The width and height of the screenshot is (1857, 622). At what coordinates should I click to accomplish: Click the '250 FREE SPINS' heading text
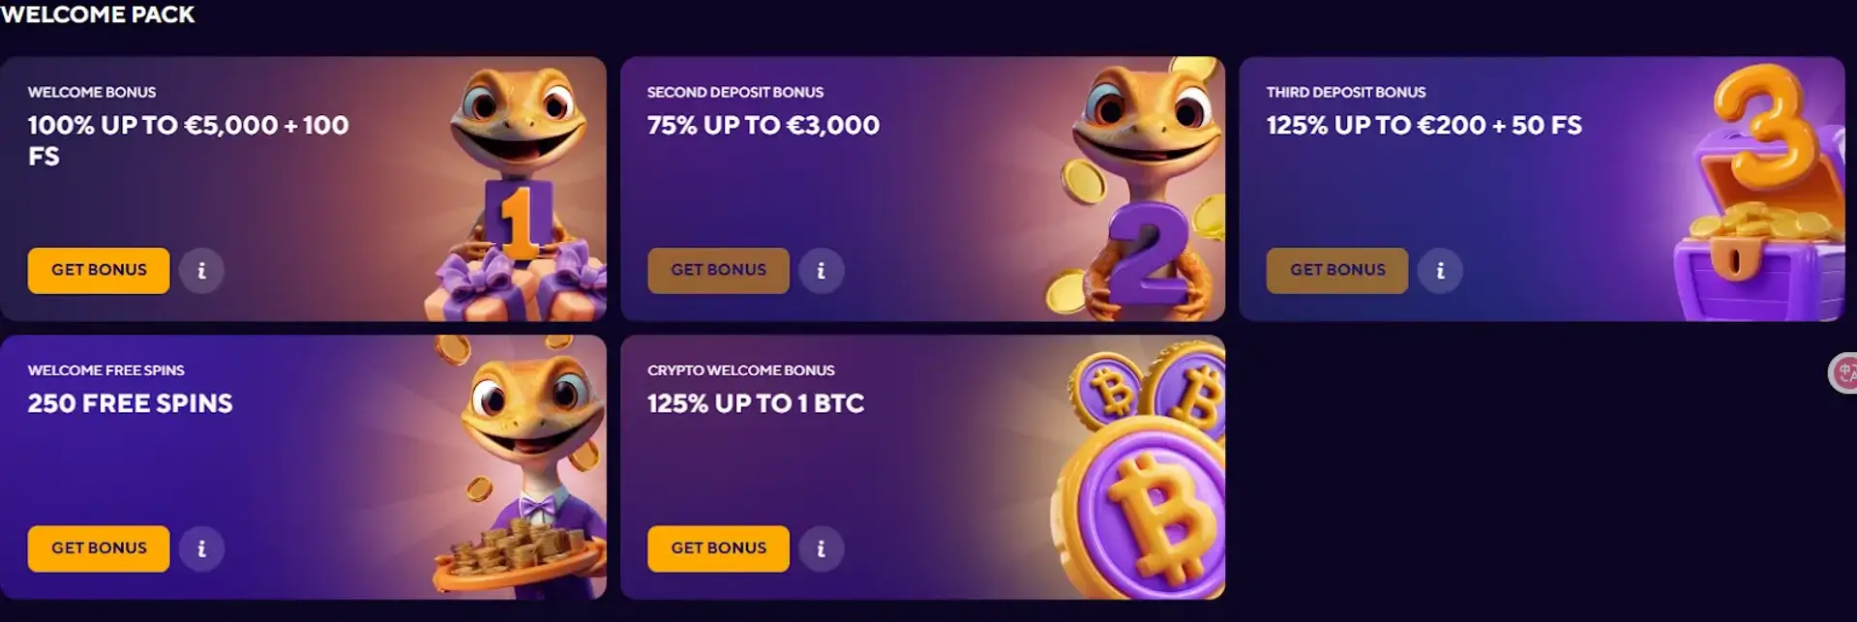[131, 403]
